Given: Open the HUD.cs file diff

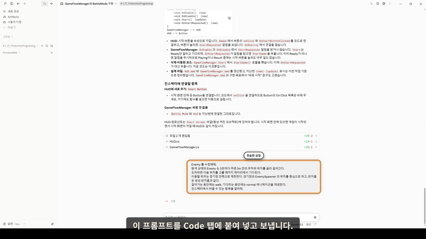Looking at the screenshot, I should click(x=241, y=142).
